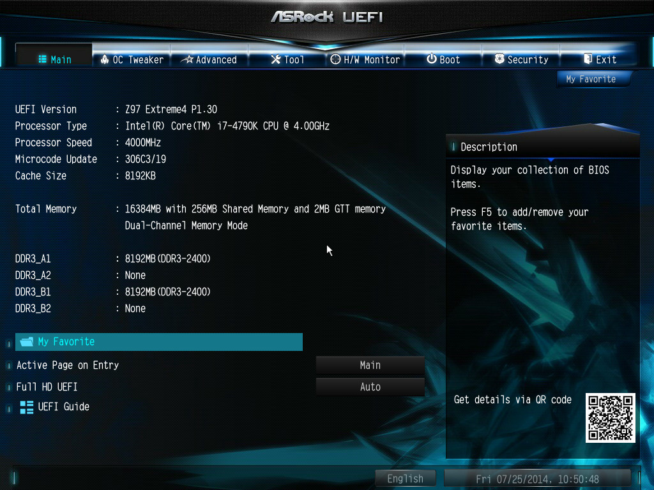Go to the Tool tab
This screenshot has height=490, width=654.
coord(287,57)
